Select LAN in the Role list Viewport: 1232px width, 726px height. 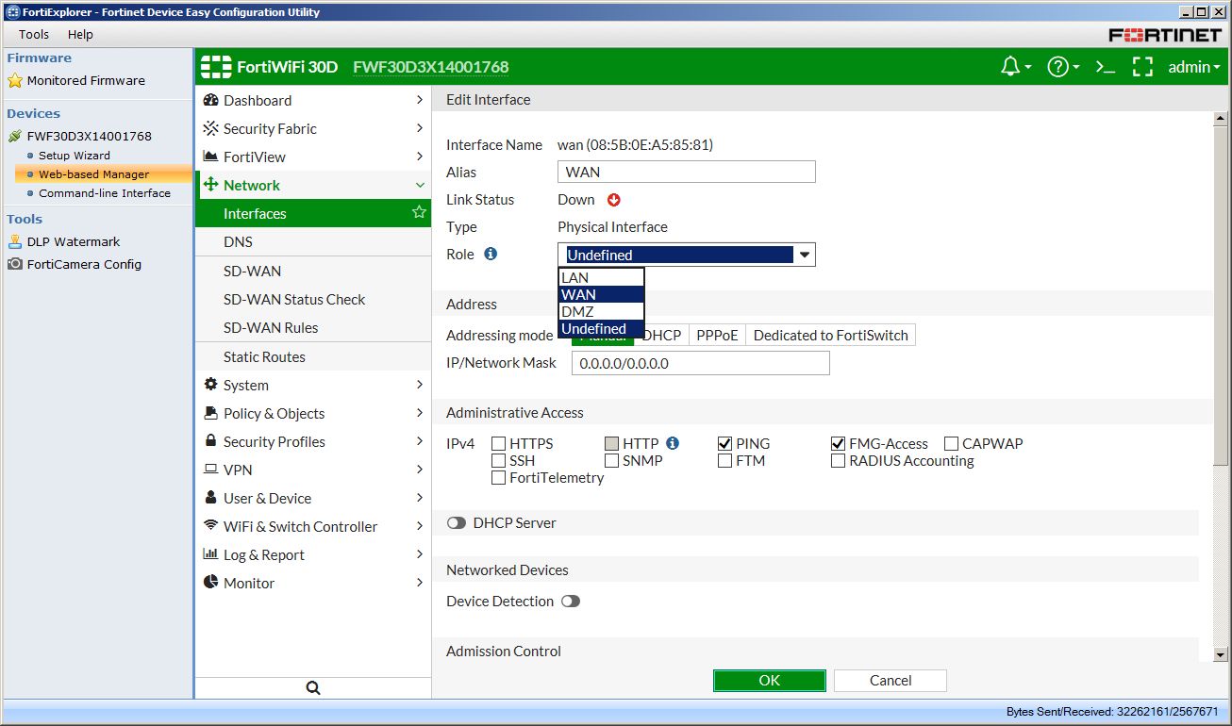pyautogui.click(x=601, y=277)
